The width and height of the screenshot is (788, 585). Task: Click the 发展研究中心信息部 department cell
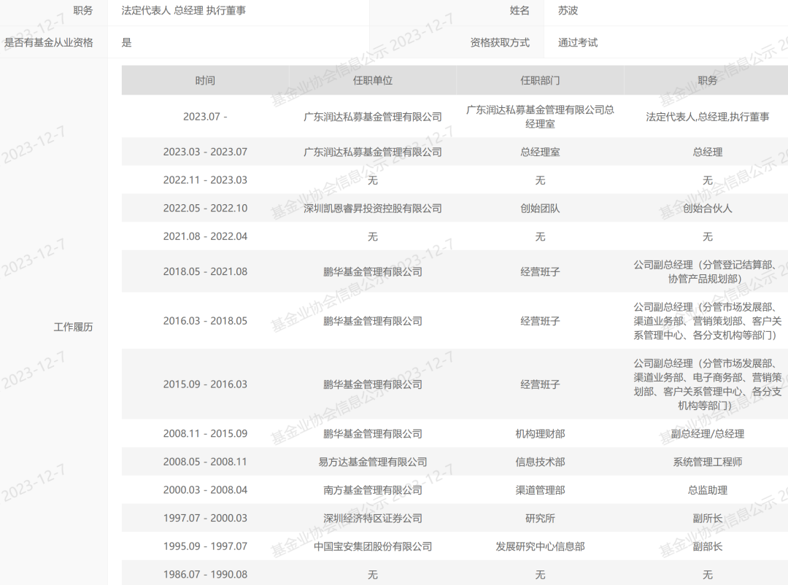(540, 546)
